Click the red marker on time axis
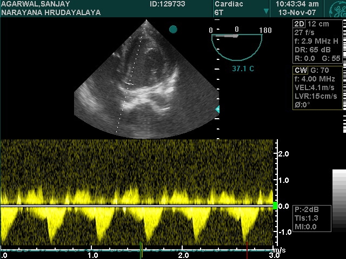This screenshot has width=346, height=259. [247, 250]
